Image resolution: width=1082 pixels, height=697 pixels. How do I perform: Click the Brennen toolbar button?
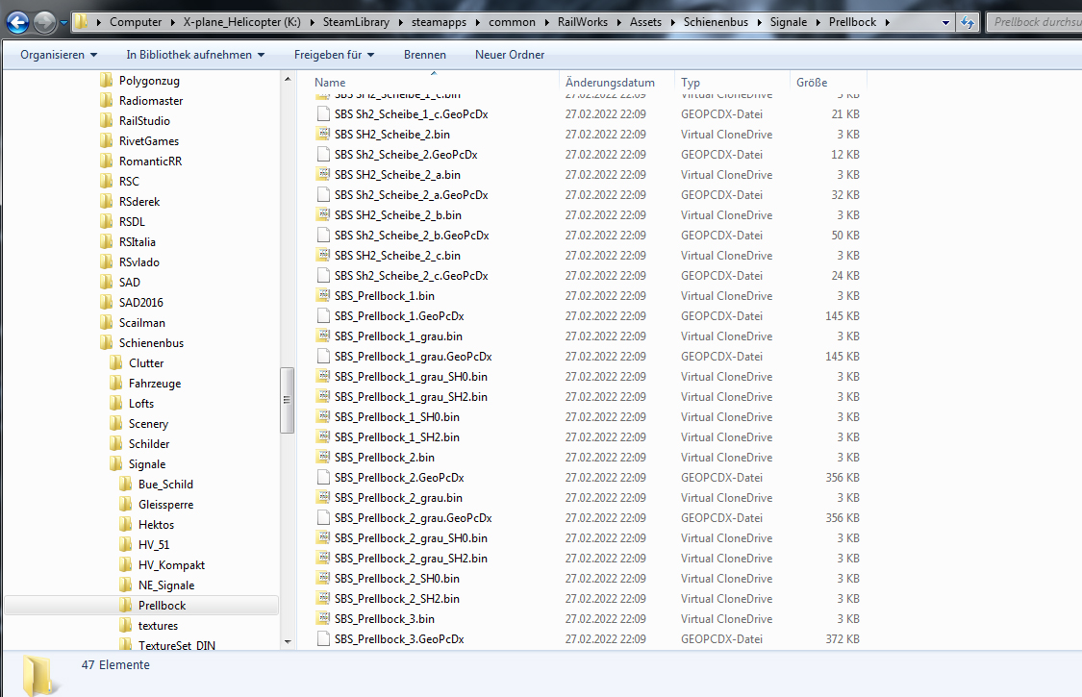tap(424, 55)
